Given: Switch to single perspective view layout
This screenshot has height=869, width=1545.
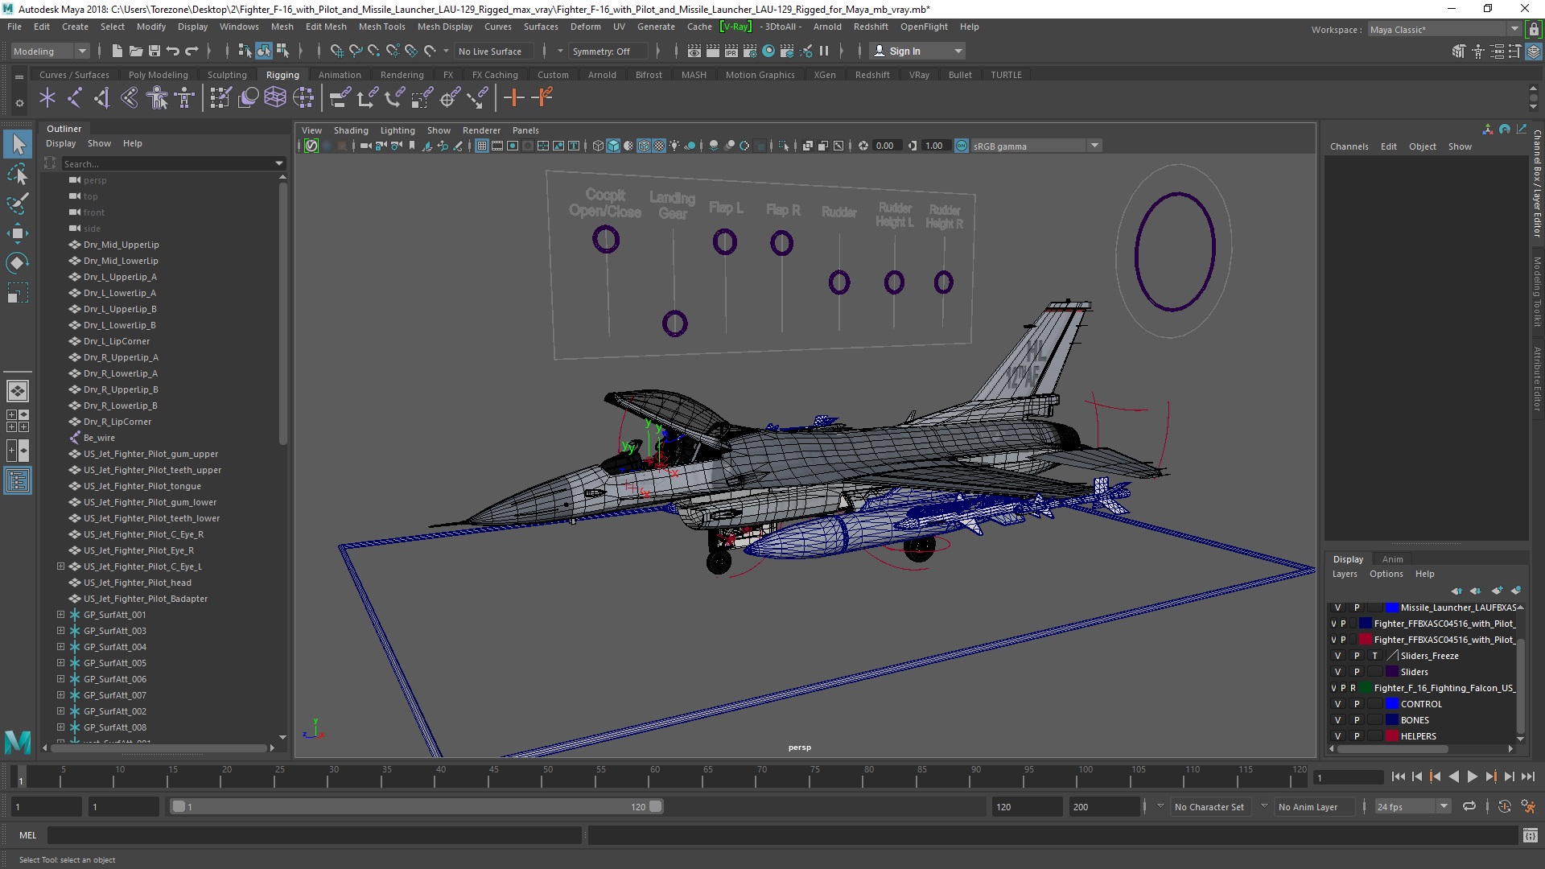Looking at the screenshot, I should [18, 391].
